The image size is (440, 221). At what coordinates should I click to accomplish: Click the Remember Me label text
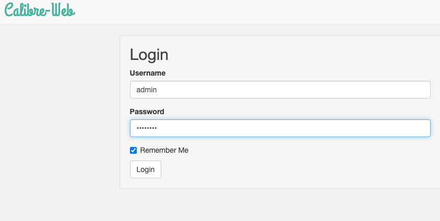[164, 151]
